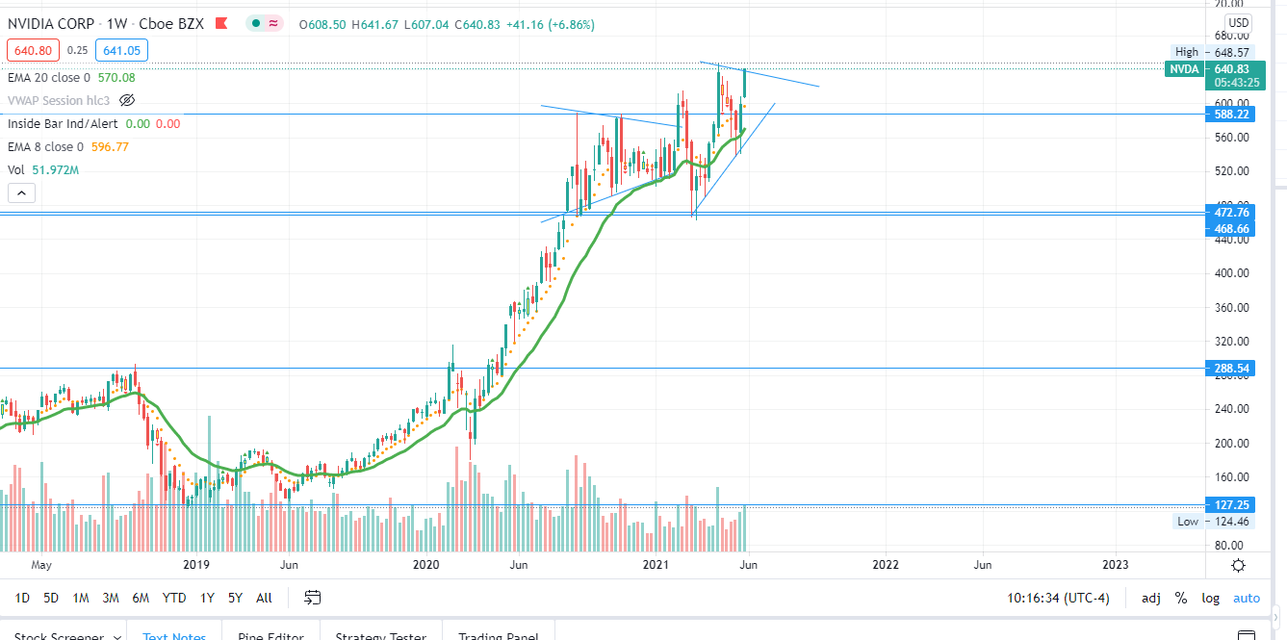The height and width of the screenshot is (640, 1287).
Task: Click the 0.25 spread value
Action: 78,50
